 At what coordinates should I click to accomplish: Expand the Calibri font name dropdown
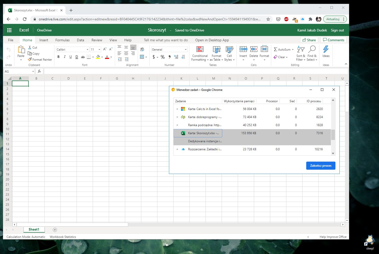click(87, 50)
